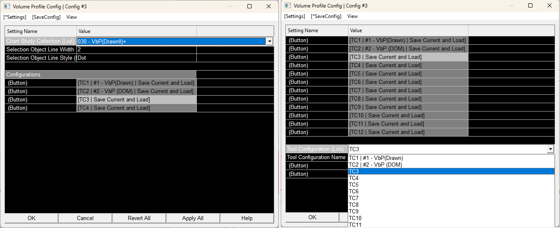Open [Settings] menu in right window
Image resolution: width=560 pixels, height=228 pixels.
(295, 16)
